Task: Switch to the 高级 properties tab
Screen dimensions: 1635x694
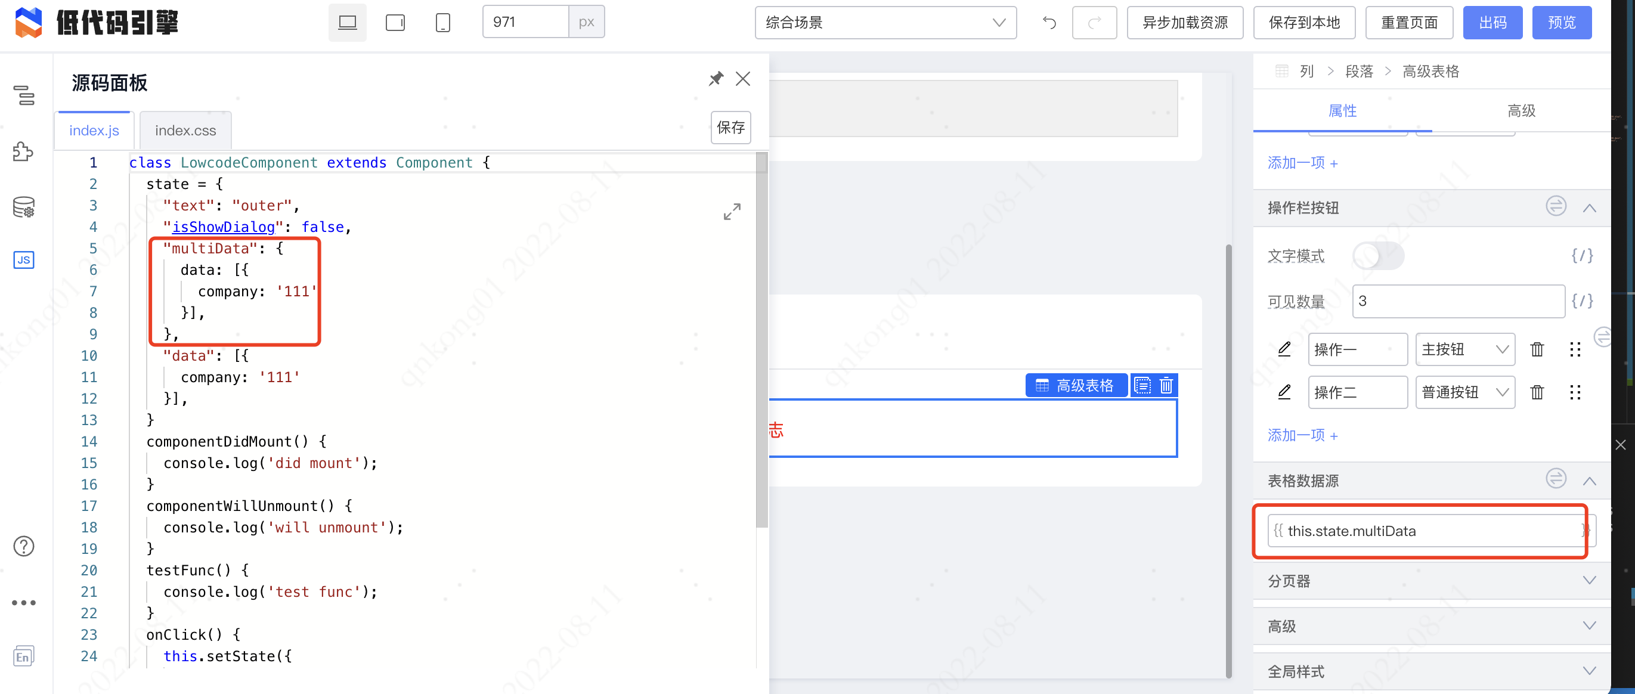Action: click(x=1521, y=110)
